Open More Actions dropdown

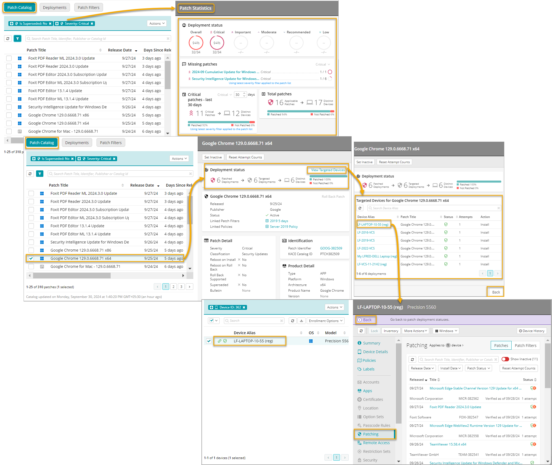pyautogui.click(x=415, y=331)
